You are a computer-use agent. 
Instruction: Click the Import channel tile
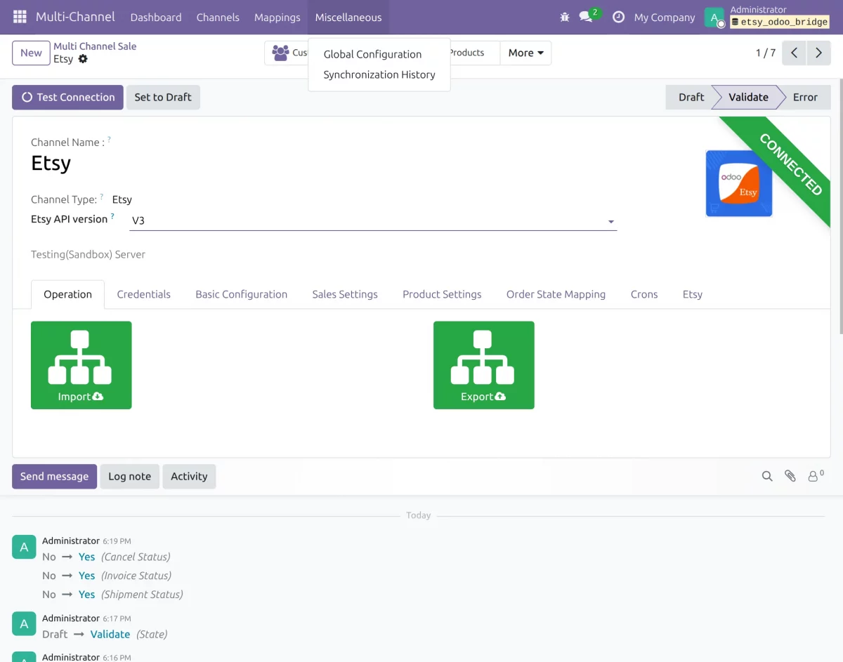[x=81, y=365]
